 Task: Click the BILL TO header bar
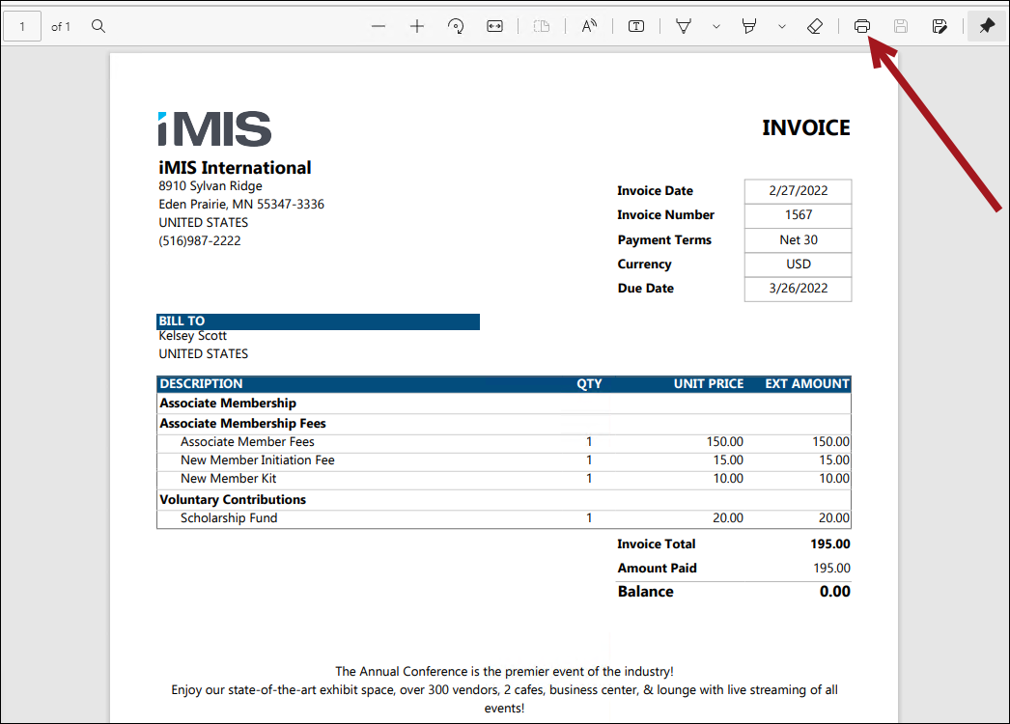[319, 320]
